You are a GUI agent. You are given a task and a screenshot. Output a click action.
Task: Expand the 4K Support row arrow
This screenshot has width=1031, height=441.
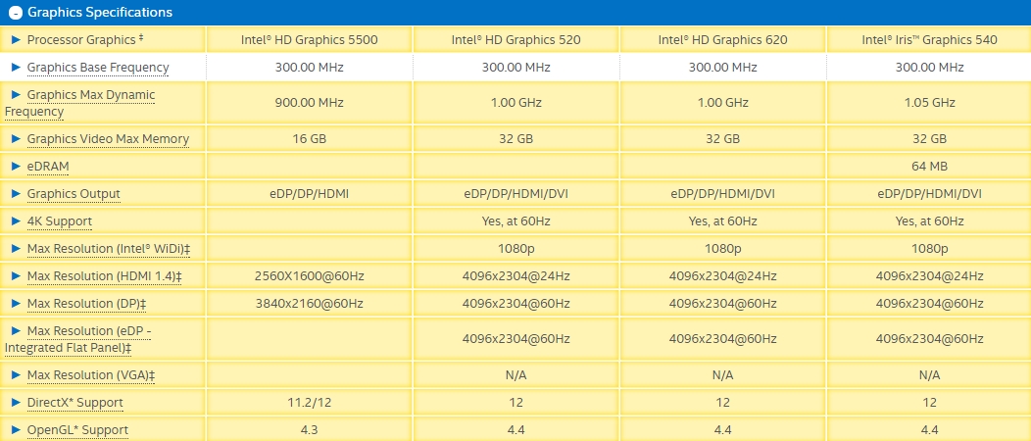[x=17, y=220]
